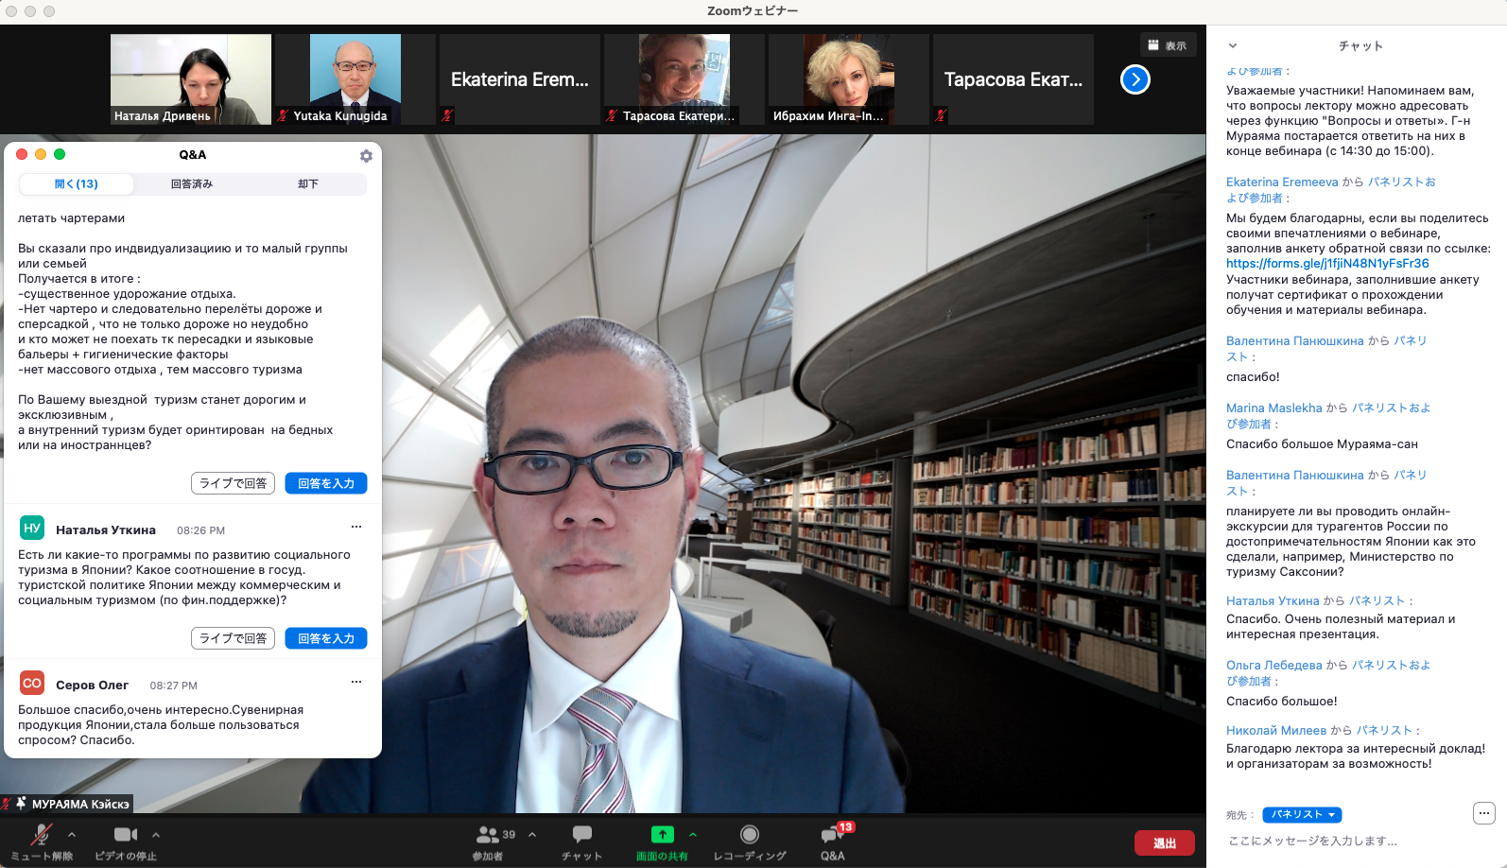This screenshot has width=1507, height=868.
Task: Unmute the microphone
Action: [x=41, y=835]
